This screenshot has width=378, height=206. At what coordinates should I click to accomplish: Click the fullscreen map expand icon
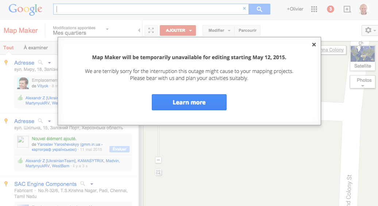click(151, 31)
